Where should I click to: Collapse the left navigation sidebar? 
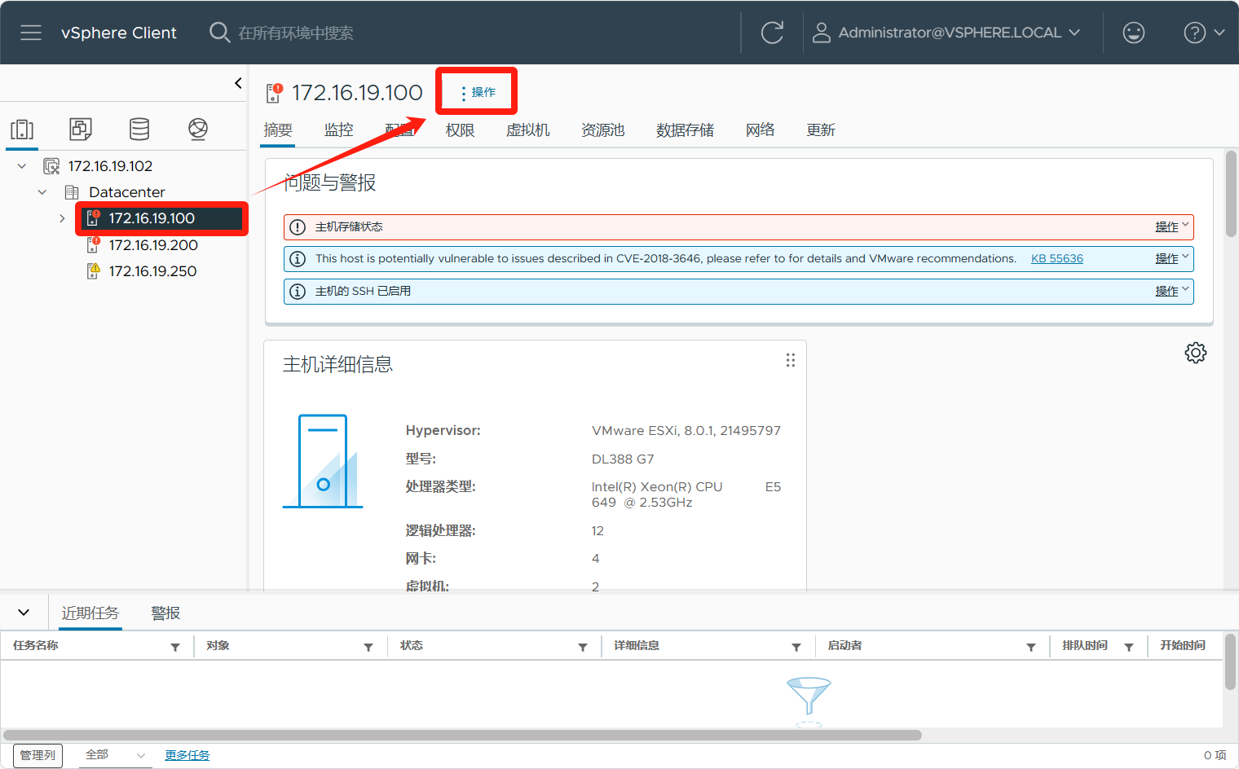click(x=238, y=83)
